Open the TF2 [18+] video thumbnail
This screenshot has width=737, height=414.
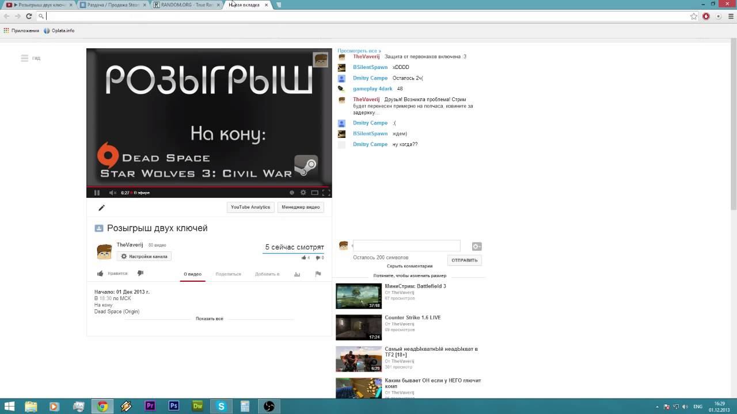click(x=359, y=359)
